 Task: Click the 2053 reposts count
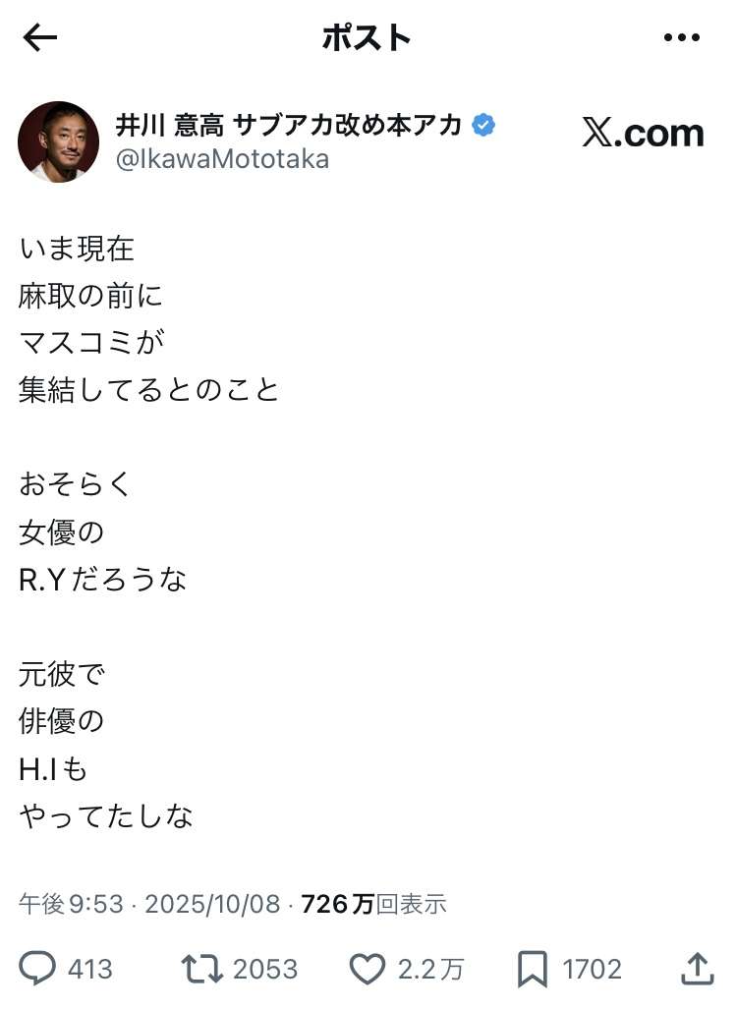tap(265, 970)
